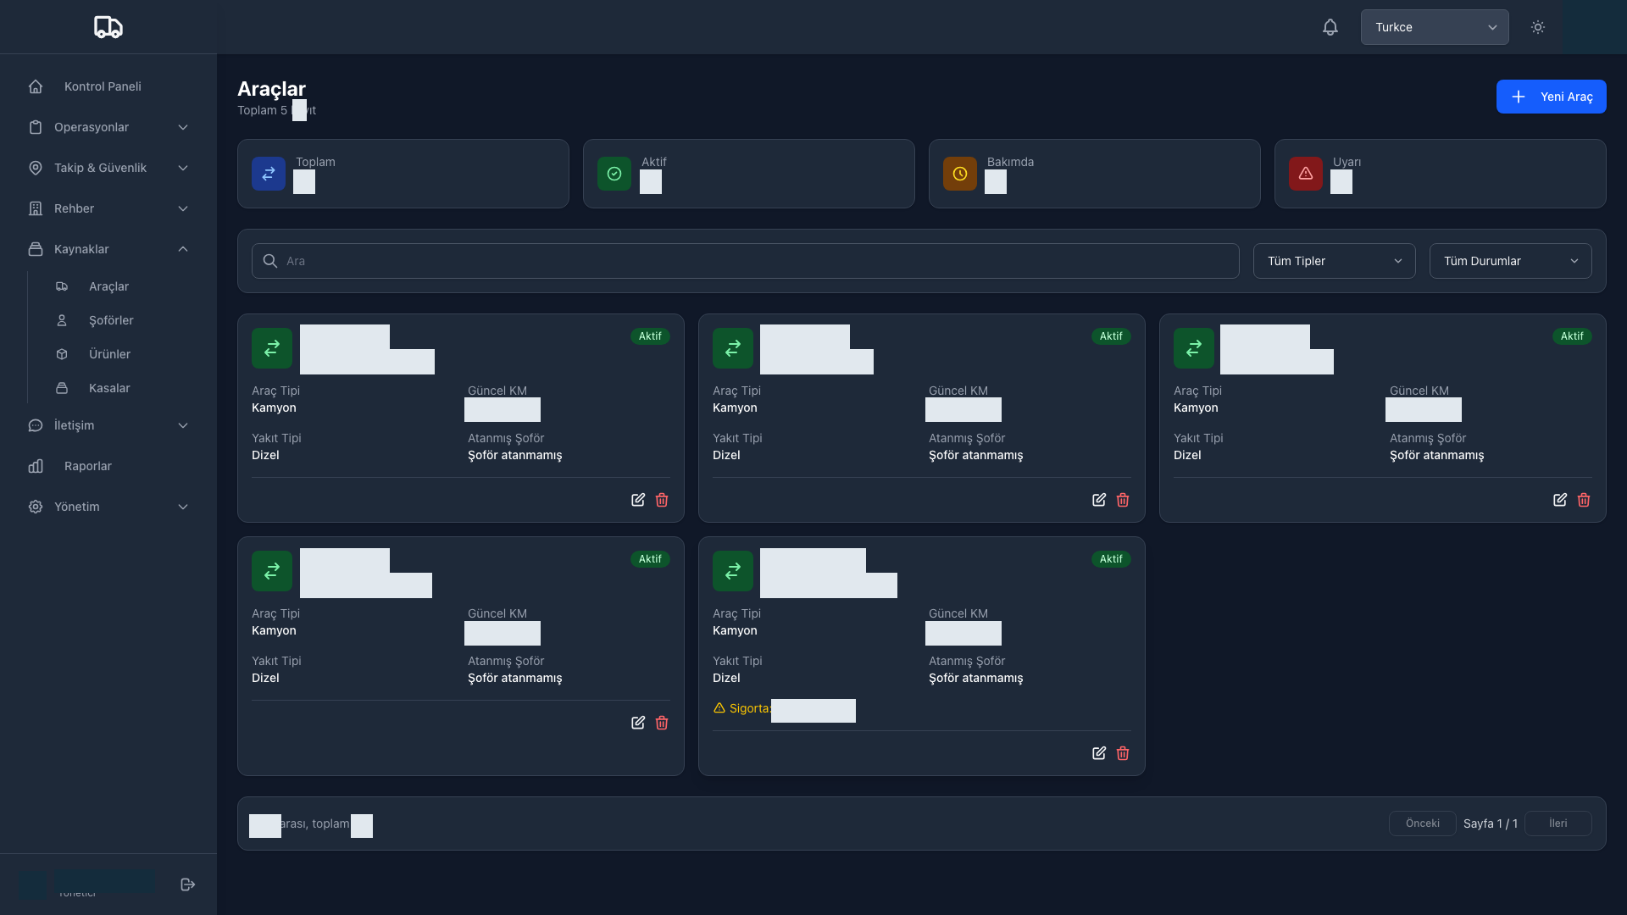Screen dimensions: 1627x915
Task: Click the Önceki pagination button
Action: [x=1422, y=823]
